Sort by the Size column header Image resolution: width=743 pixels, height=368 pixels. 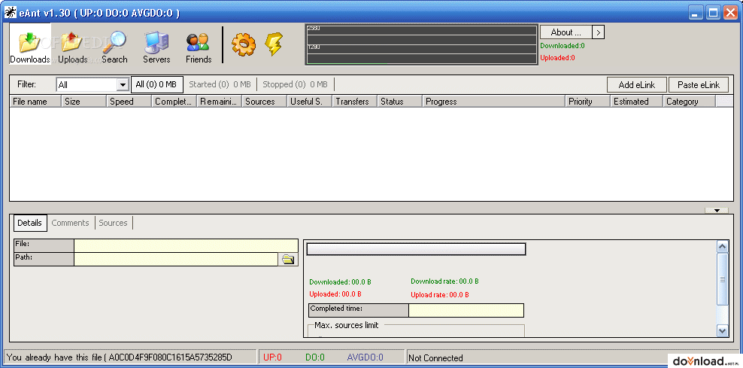84,102
